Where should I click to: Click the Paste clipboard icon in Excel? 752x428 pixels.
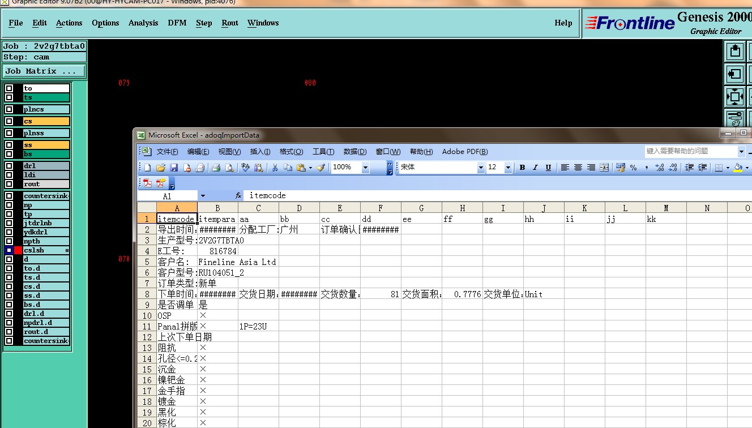point(301,168)
